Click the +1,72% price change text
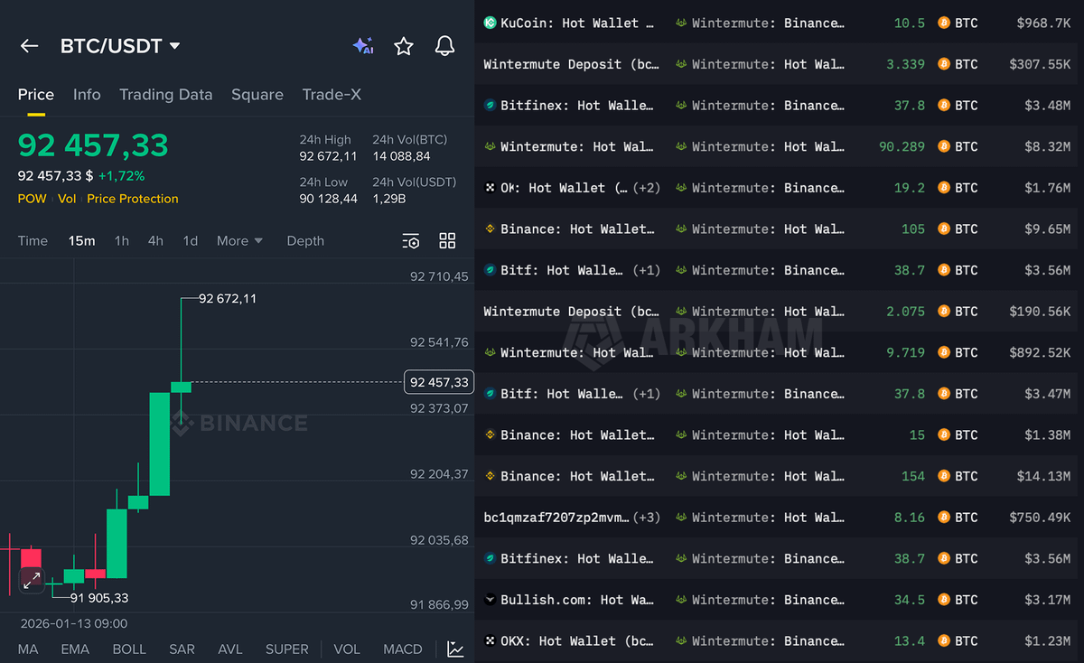Image resolution: width=1084 pixels, height=663 pixels. tap(121, 176)
